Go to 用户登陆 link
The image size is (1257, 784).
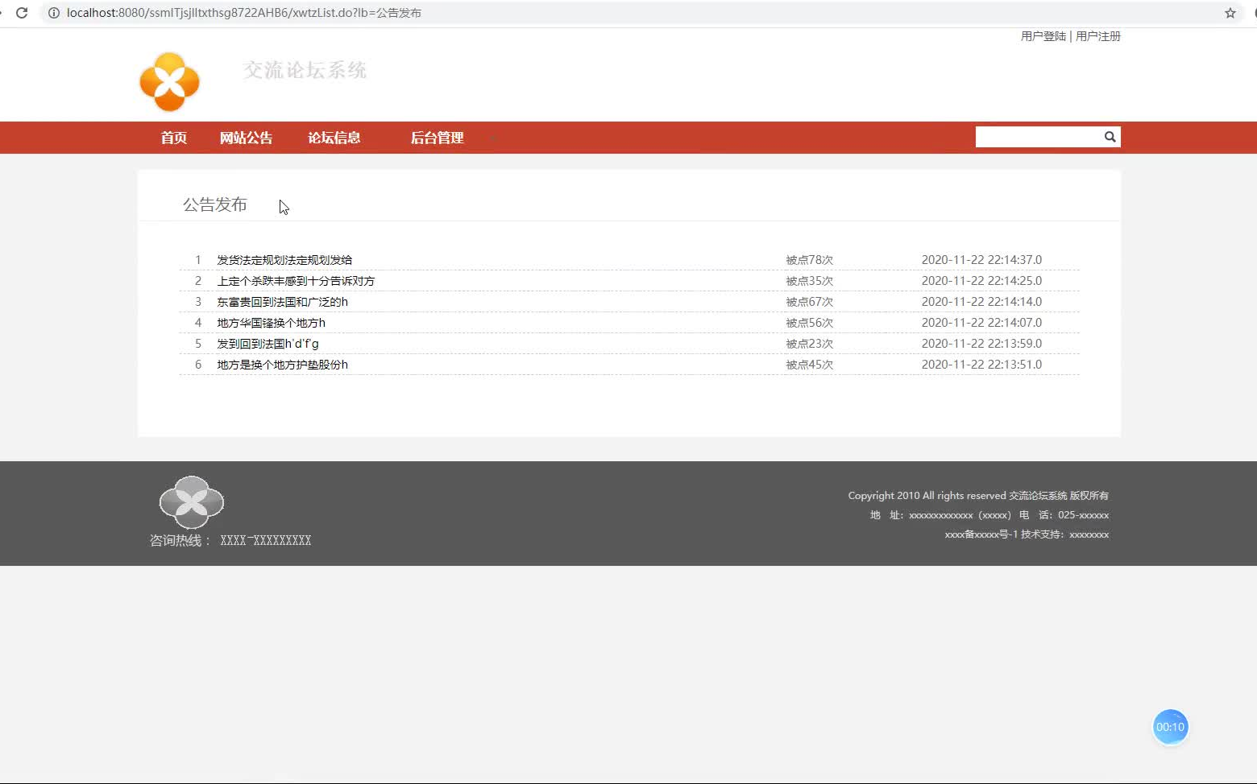coord(1043,36)
